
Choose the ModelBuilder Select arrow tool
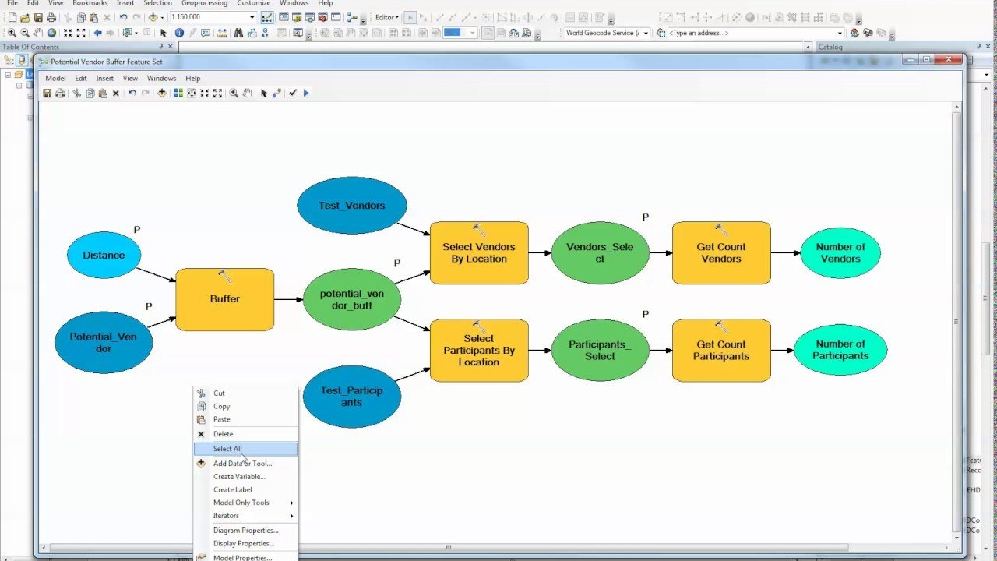263,93
